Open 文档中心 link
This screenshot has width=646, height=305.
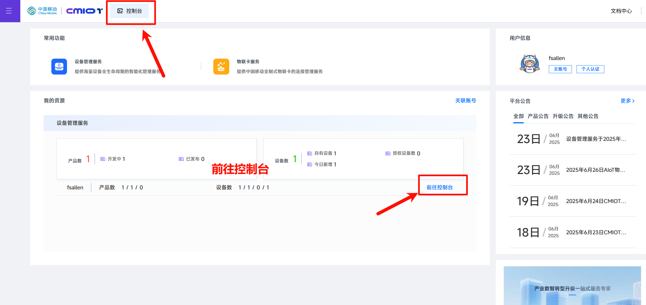tap(621, 11)
